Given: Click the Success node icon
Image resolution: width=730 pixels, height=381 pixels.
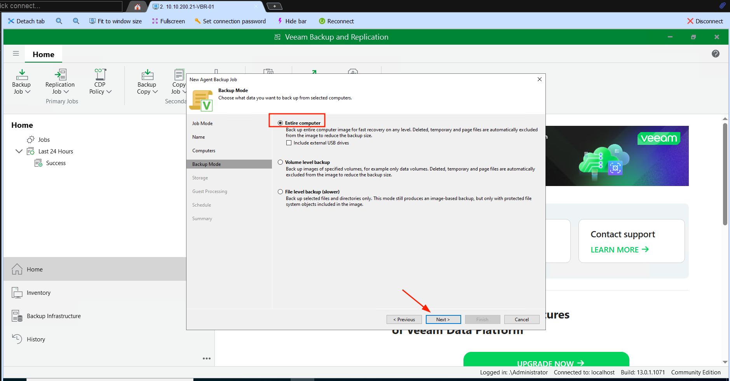Looking at the screenshot, I should pyautogui.click(x=38, y=163).
